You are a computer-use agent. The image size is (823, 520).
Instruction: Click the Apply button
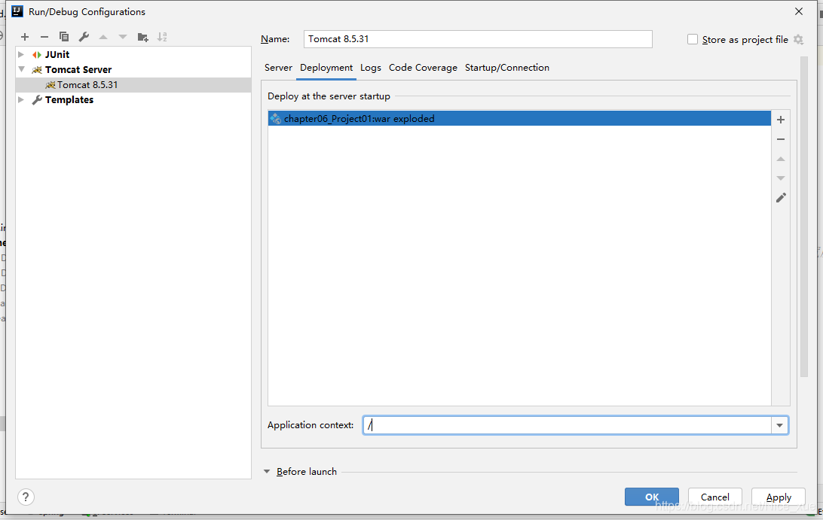[779, 497]
